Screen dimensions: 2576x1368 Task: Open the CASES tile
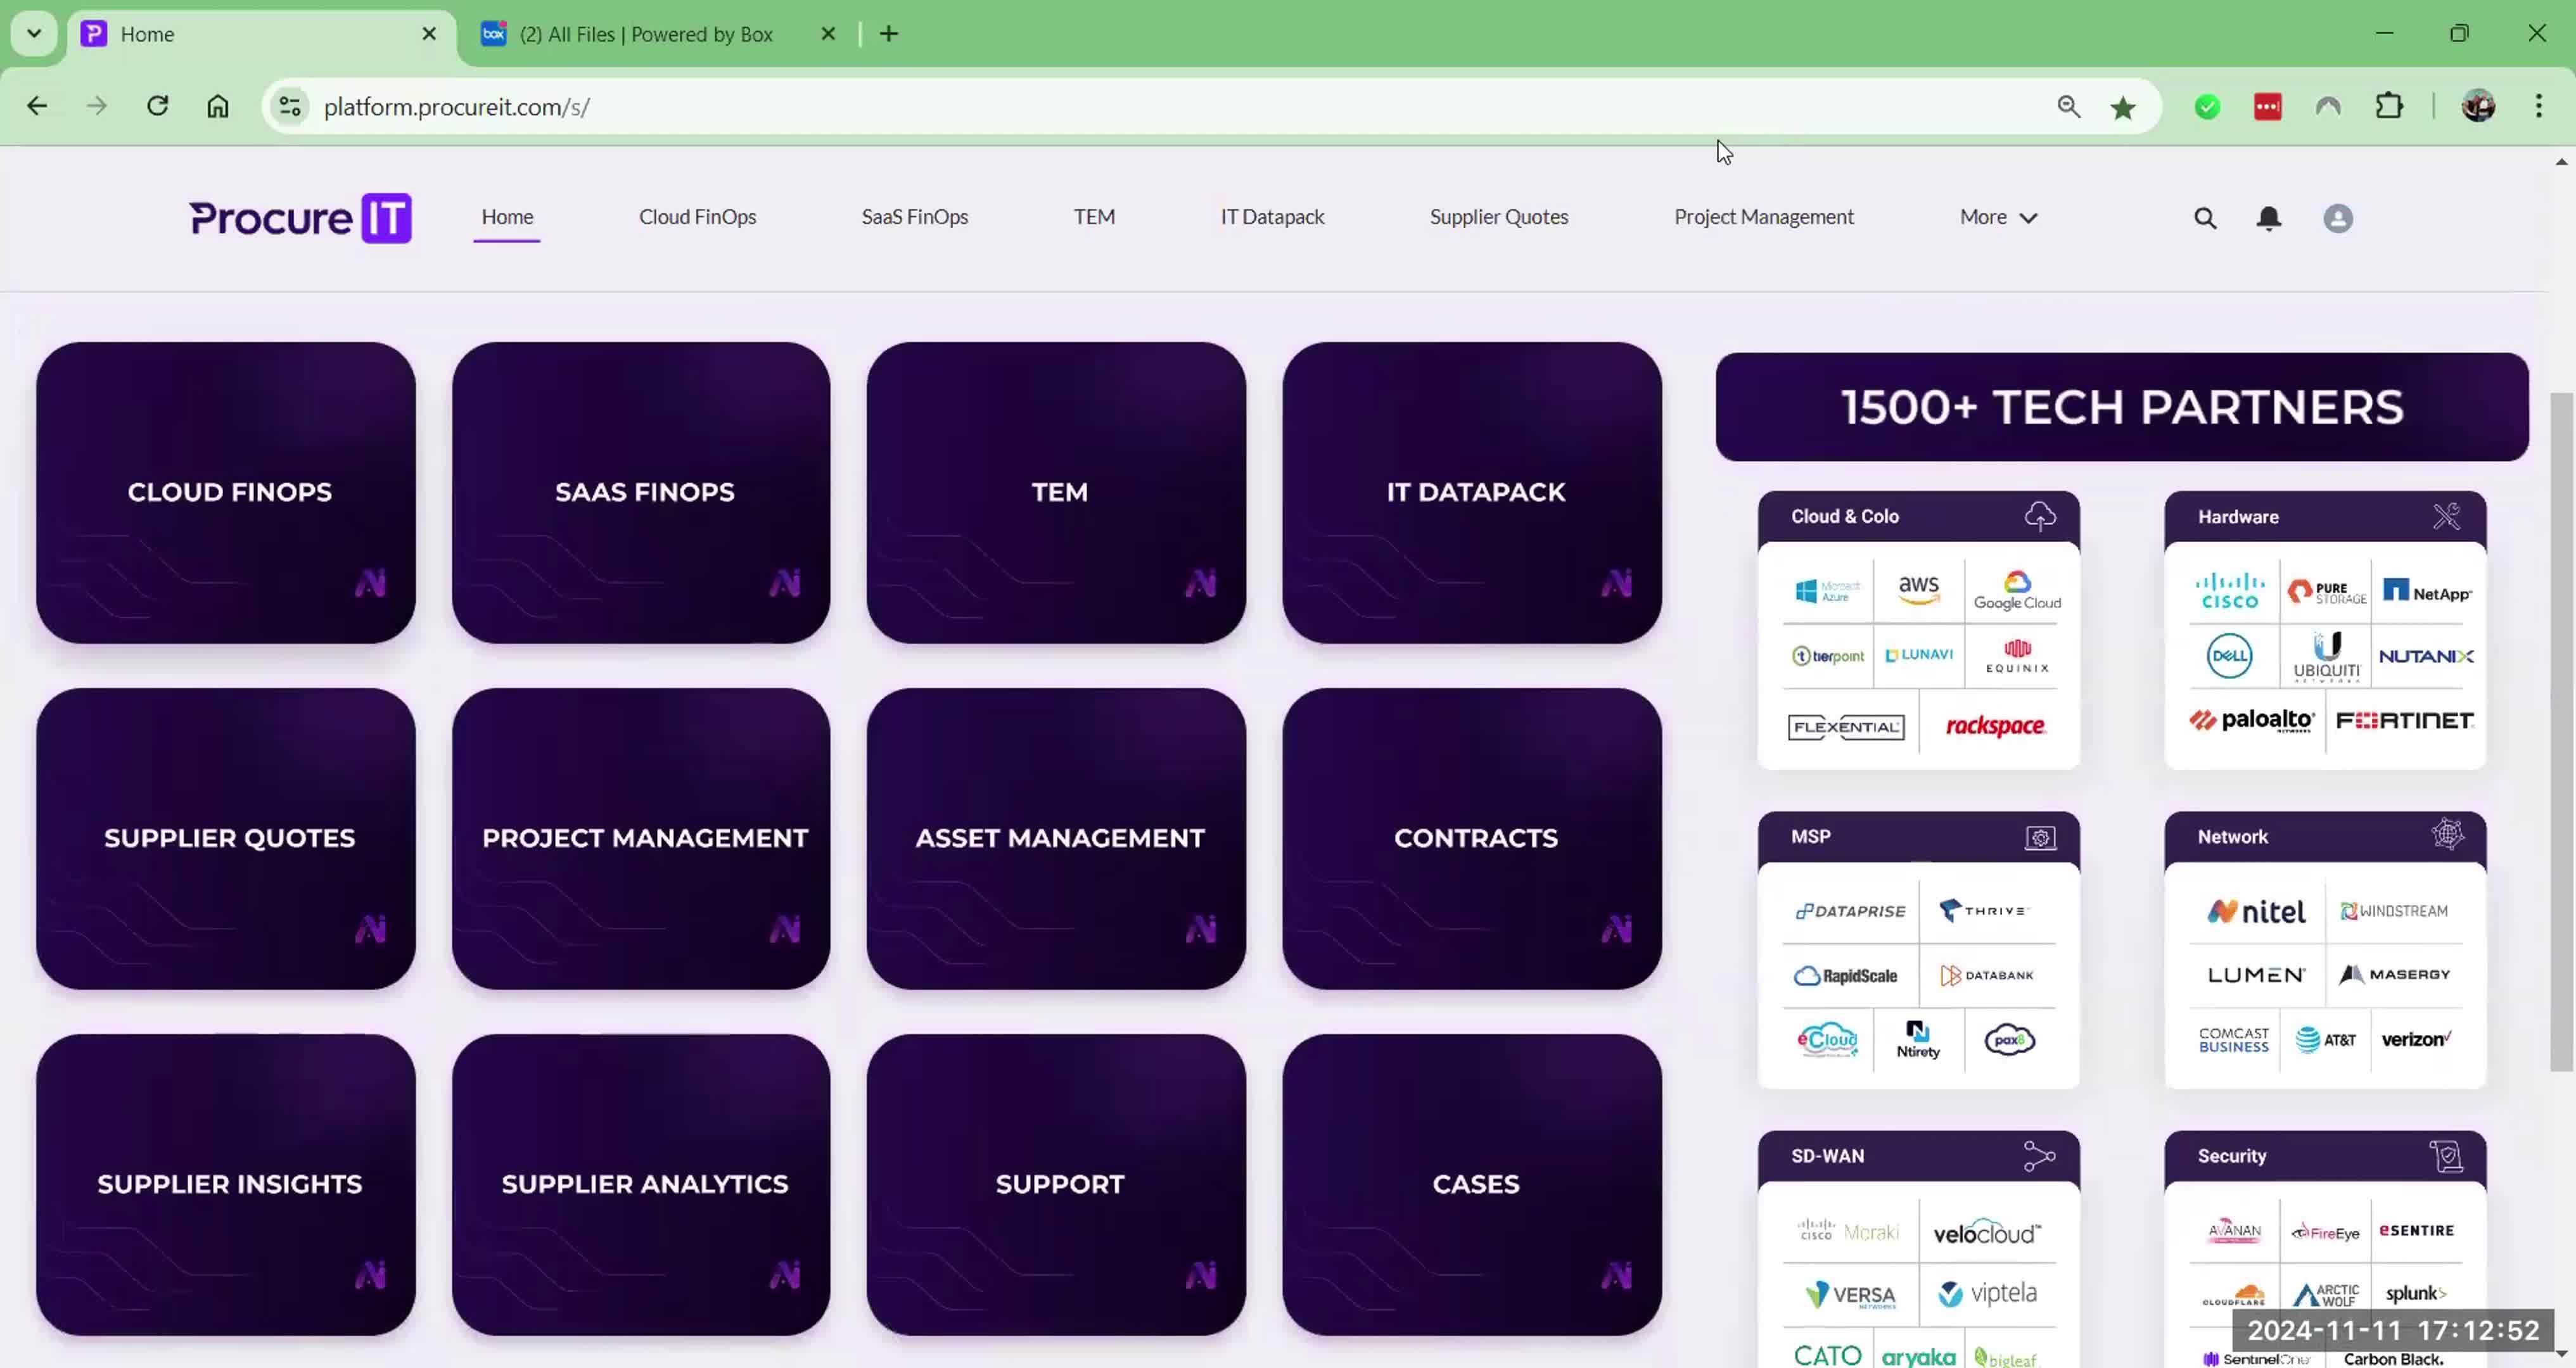point(1472,1184)
